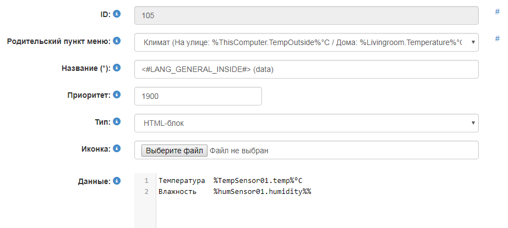
Task: Click into the Приоритет field with 1900
Action: [x=198, y=96]
